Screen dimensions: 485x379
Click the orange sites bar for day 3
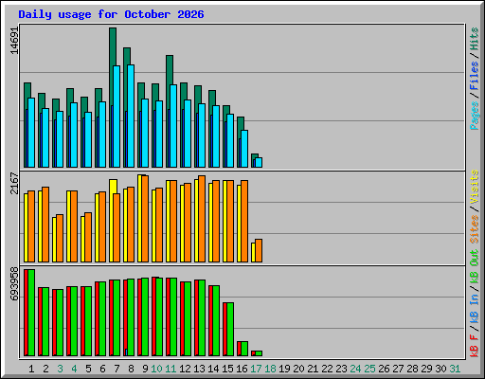click(60, 239)
